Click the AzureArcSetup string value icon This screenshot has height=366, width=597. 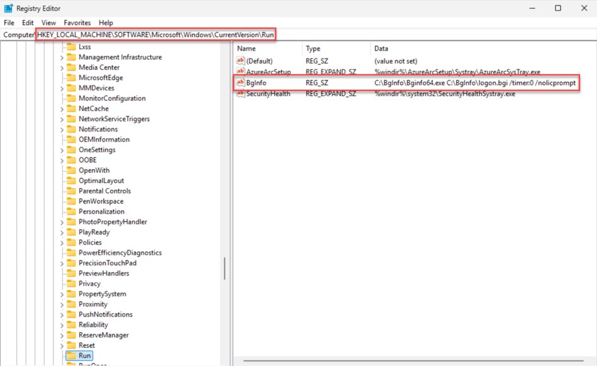240,71
